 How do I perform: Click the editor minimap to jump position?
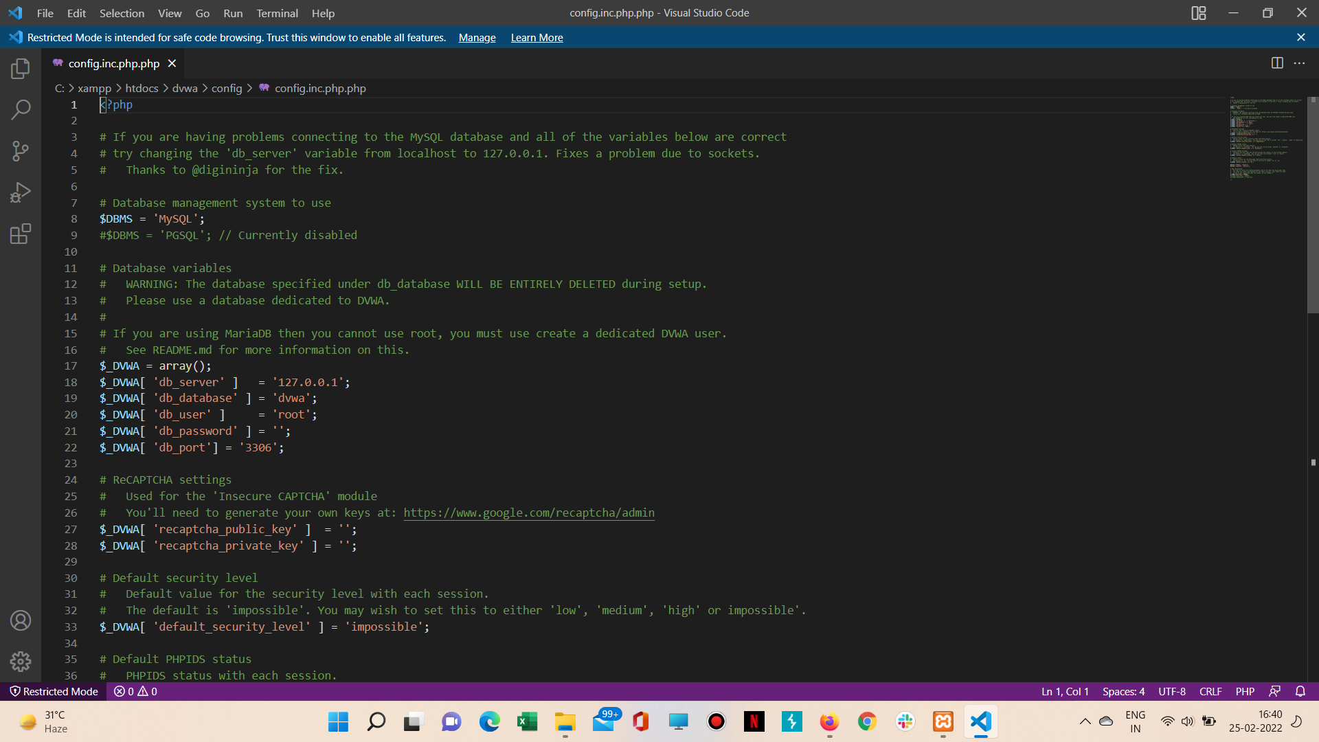pyautogui.click(x=1264, y=137)
